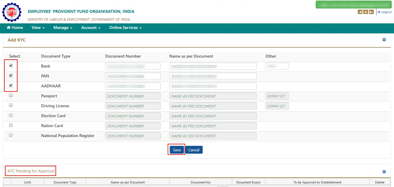
Task: Focus the PAN document number field
Action: pos(133,76)
